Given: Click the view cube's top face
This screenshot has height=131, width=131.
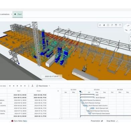Looking at the screenshot, I should point(128,26).
